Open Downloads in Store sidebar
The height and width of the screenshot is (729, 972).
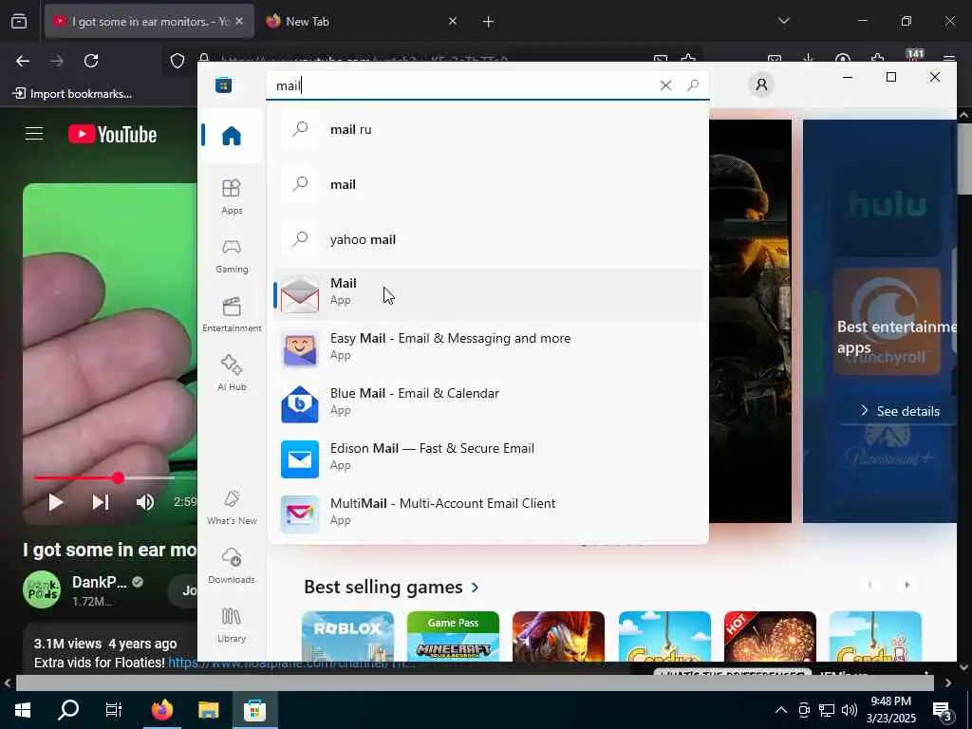[232, 566]
